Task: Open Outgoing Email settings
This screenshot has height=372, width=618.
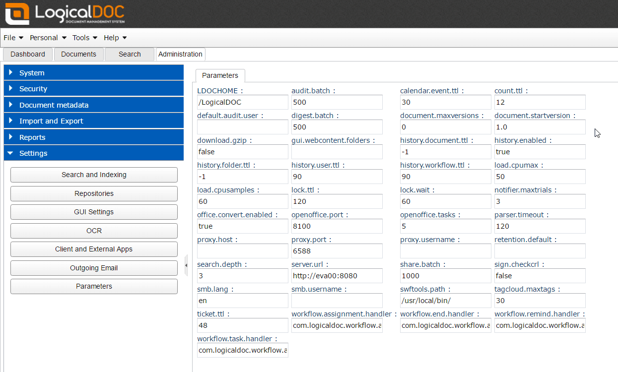Action: pyautogui.click(x=94, y=268)
